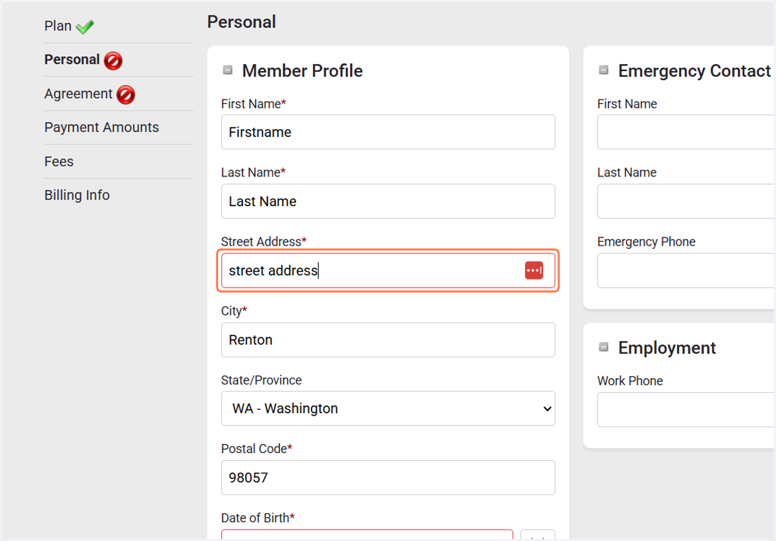
Task: Click the City field containing Renton
Action: [388, 340]
